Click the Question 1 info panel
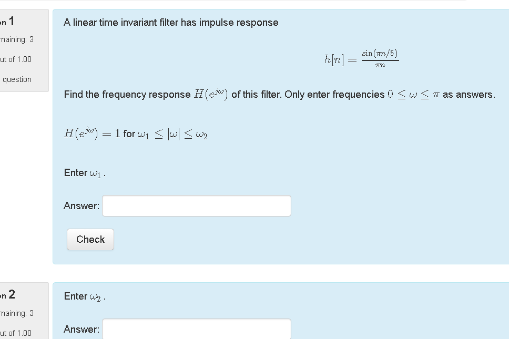The height and width of the screenshot is (339, 509). (23, 51)
